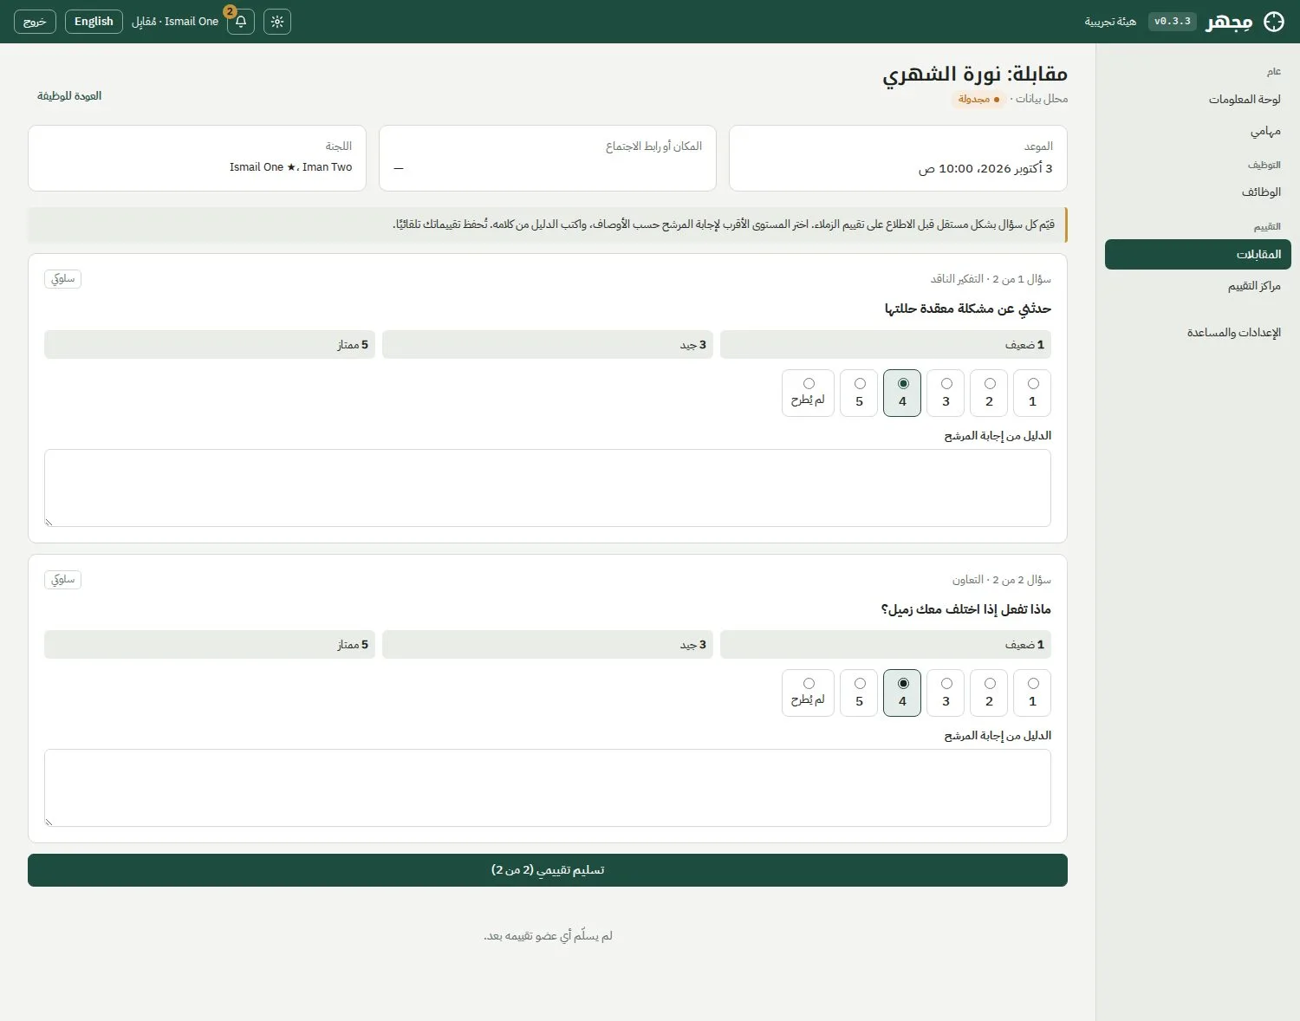Click the 1 ضعيف descriptor in question 1
This screenshot has height=1021, width=1300.
point(886,345)
